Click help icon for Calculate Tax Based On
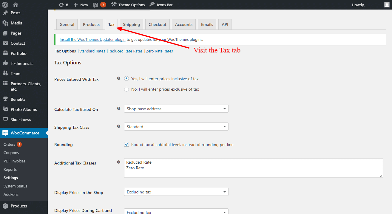 coord(119,108)
